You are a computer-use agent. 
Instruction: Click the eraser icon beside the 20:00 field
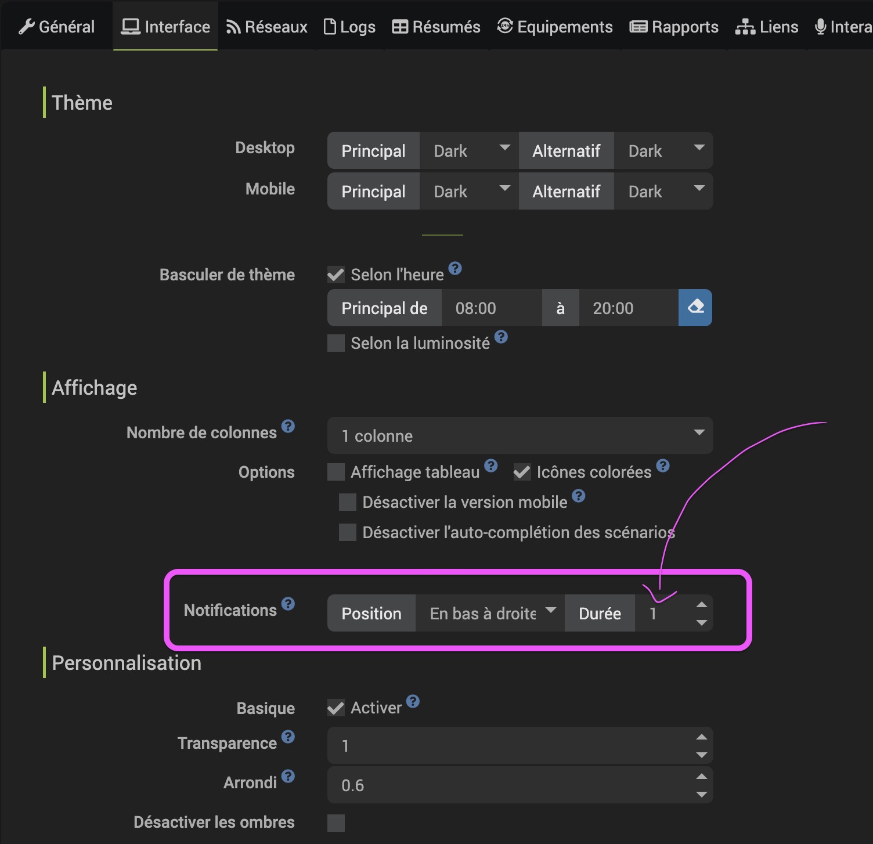tap(695, 308)
